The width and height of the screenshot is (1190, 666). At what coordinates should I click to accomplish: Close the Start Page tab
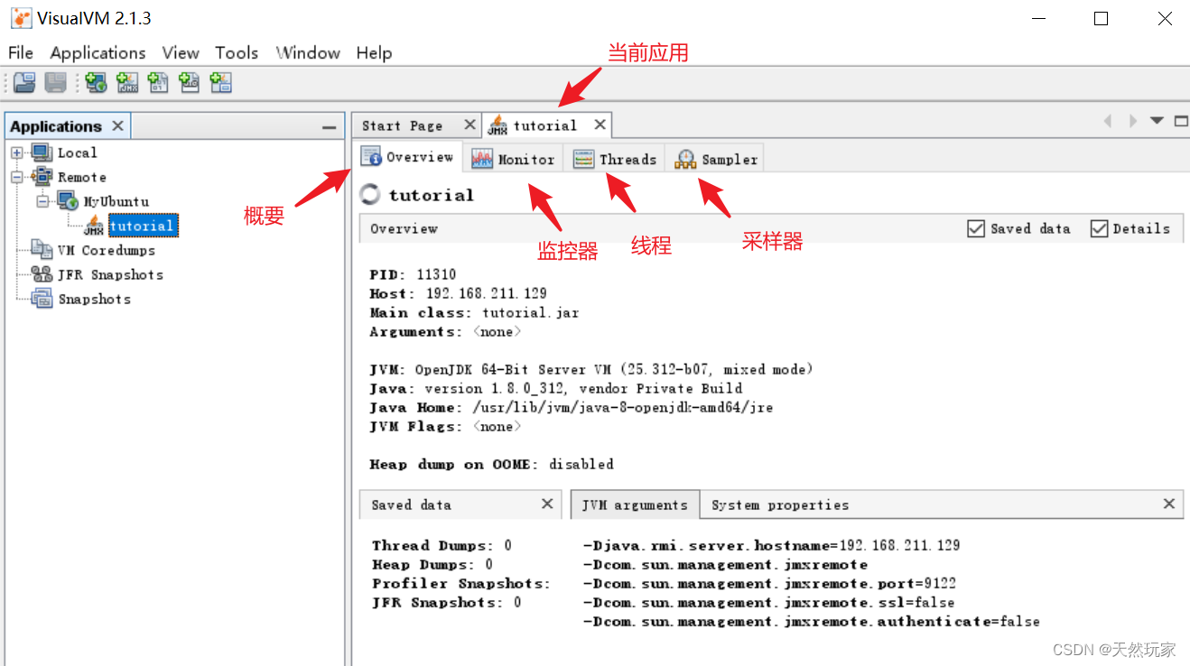[469, 125]
